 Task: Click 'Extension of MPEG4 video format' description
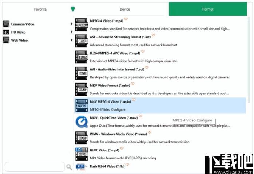point(133,61)
